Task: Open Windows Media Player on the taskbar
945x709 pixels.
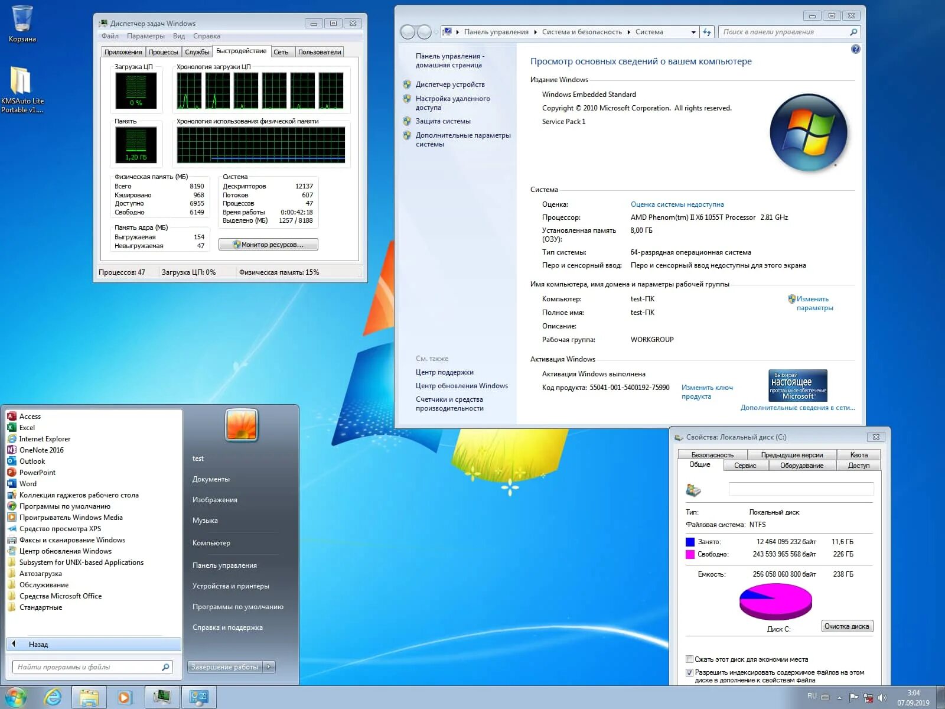Action: point(124,697)
